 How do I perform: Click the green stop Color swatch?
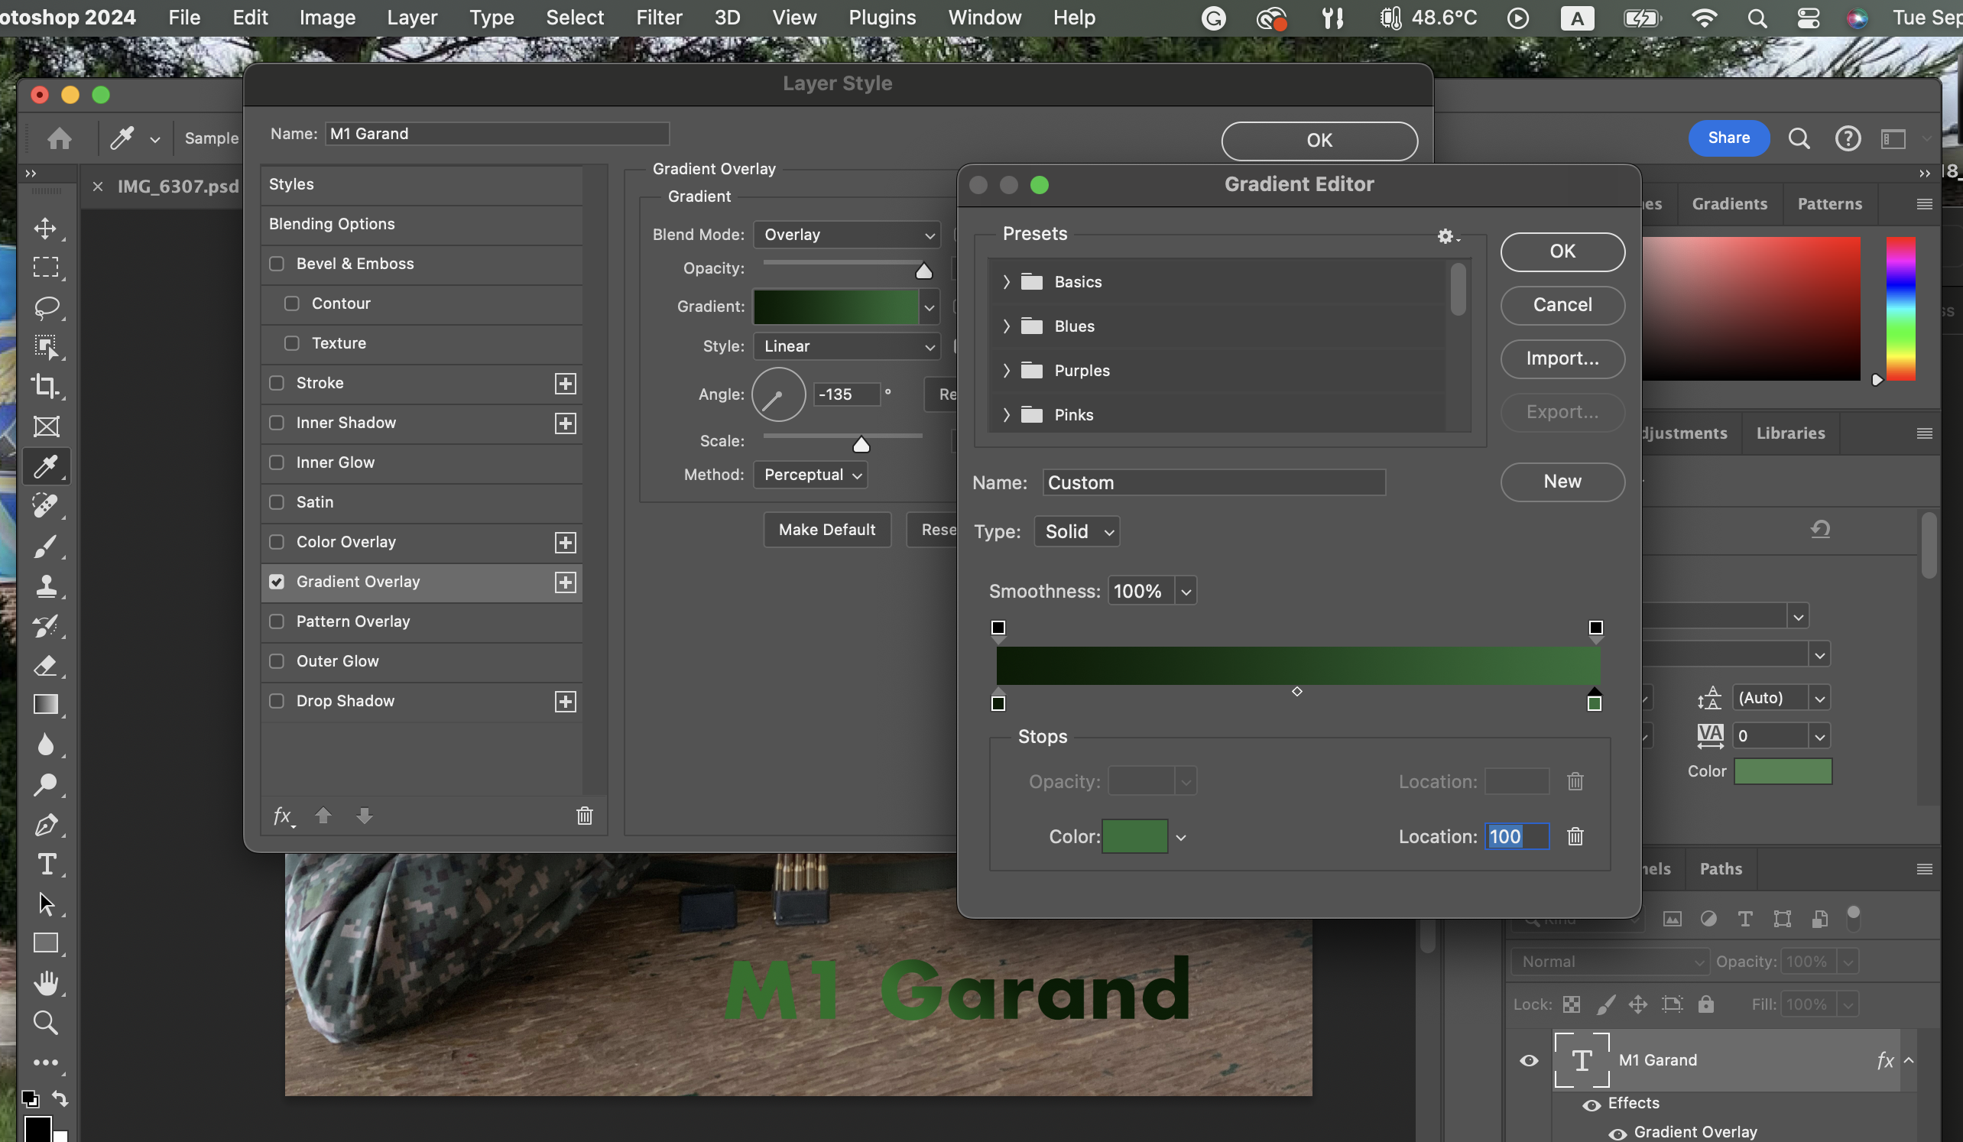[x=1134, y=837]
